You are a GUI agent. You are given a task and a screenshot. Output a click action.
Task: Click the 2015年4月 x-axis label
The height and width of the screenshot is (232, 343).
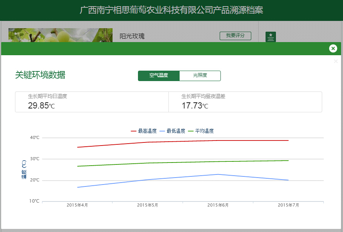coord(77,205)
